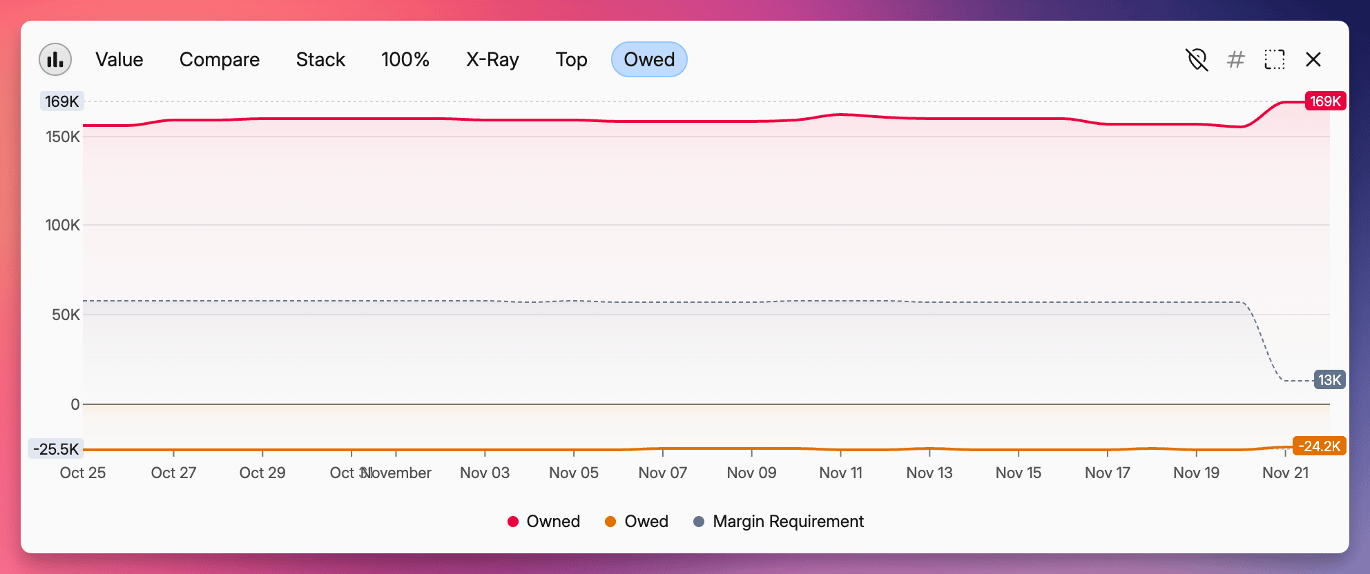Select the Top tab
This screenshot has width=1370, height=574.
(x=571, y=59)
